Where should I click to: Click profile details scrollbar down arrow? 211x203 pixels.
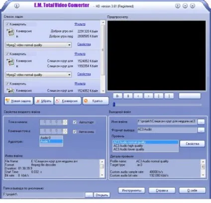point(203,175)
